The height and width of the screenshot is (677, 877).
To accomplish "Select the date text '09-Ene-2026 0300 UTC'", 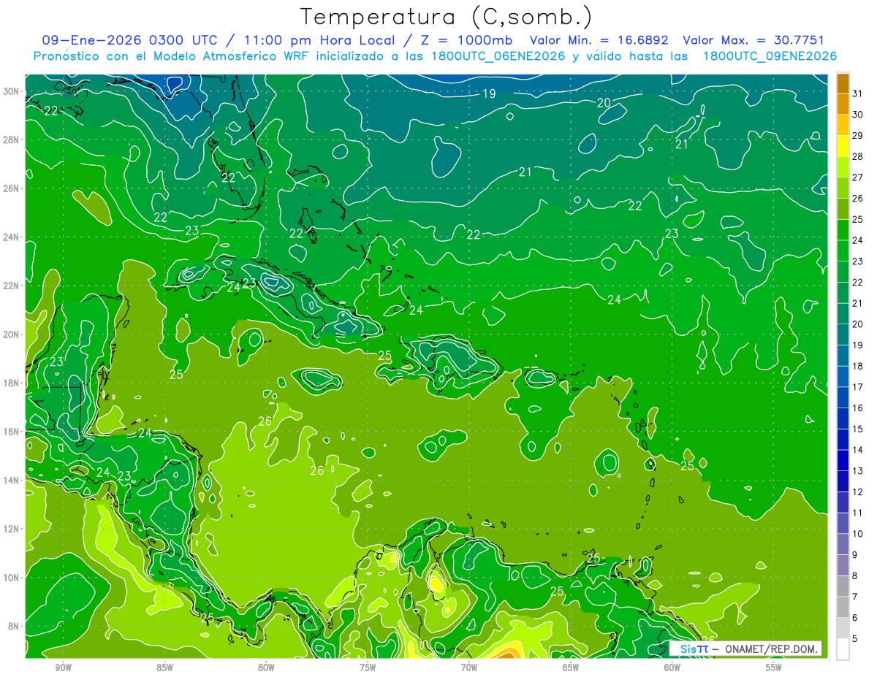I will click(x=130, y=40).
